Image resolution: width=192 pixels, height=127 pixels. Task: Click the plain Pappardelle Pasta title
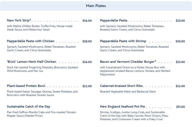114,21
